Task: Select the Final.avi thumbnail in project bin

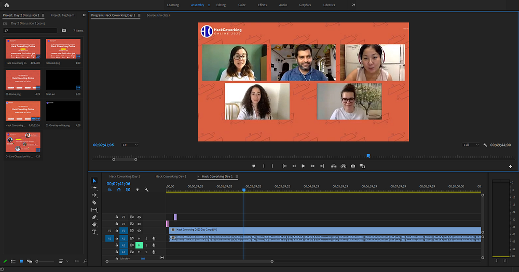Action: tap(63, 80)
